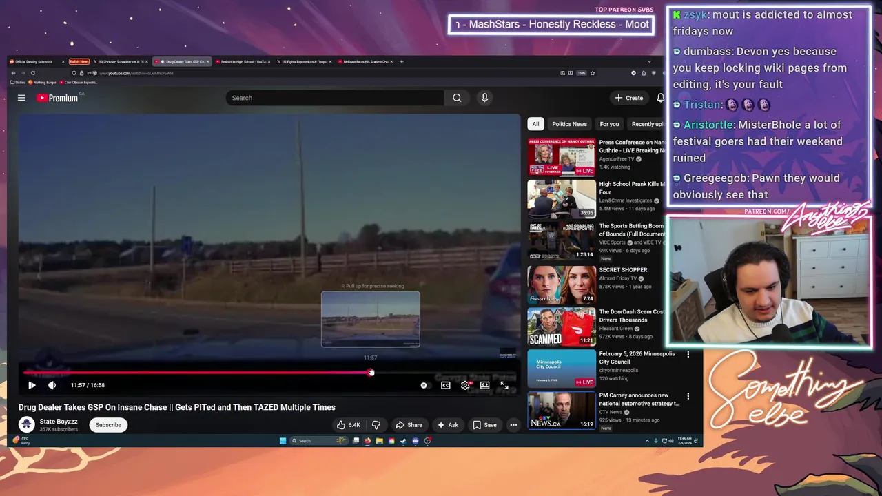Screen dimensions: 882x496
Task: Switch to theater mode
Action: 485,386
